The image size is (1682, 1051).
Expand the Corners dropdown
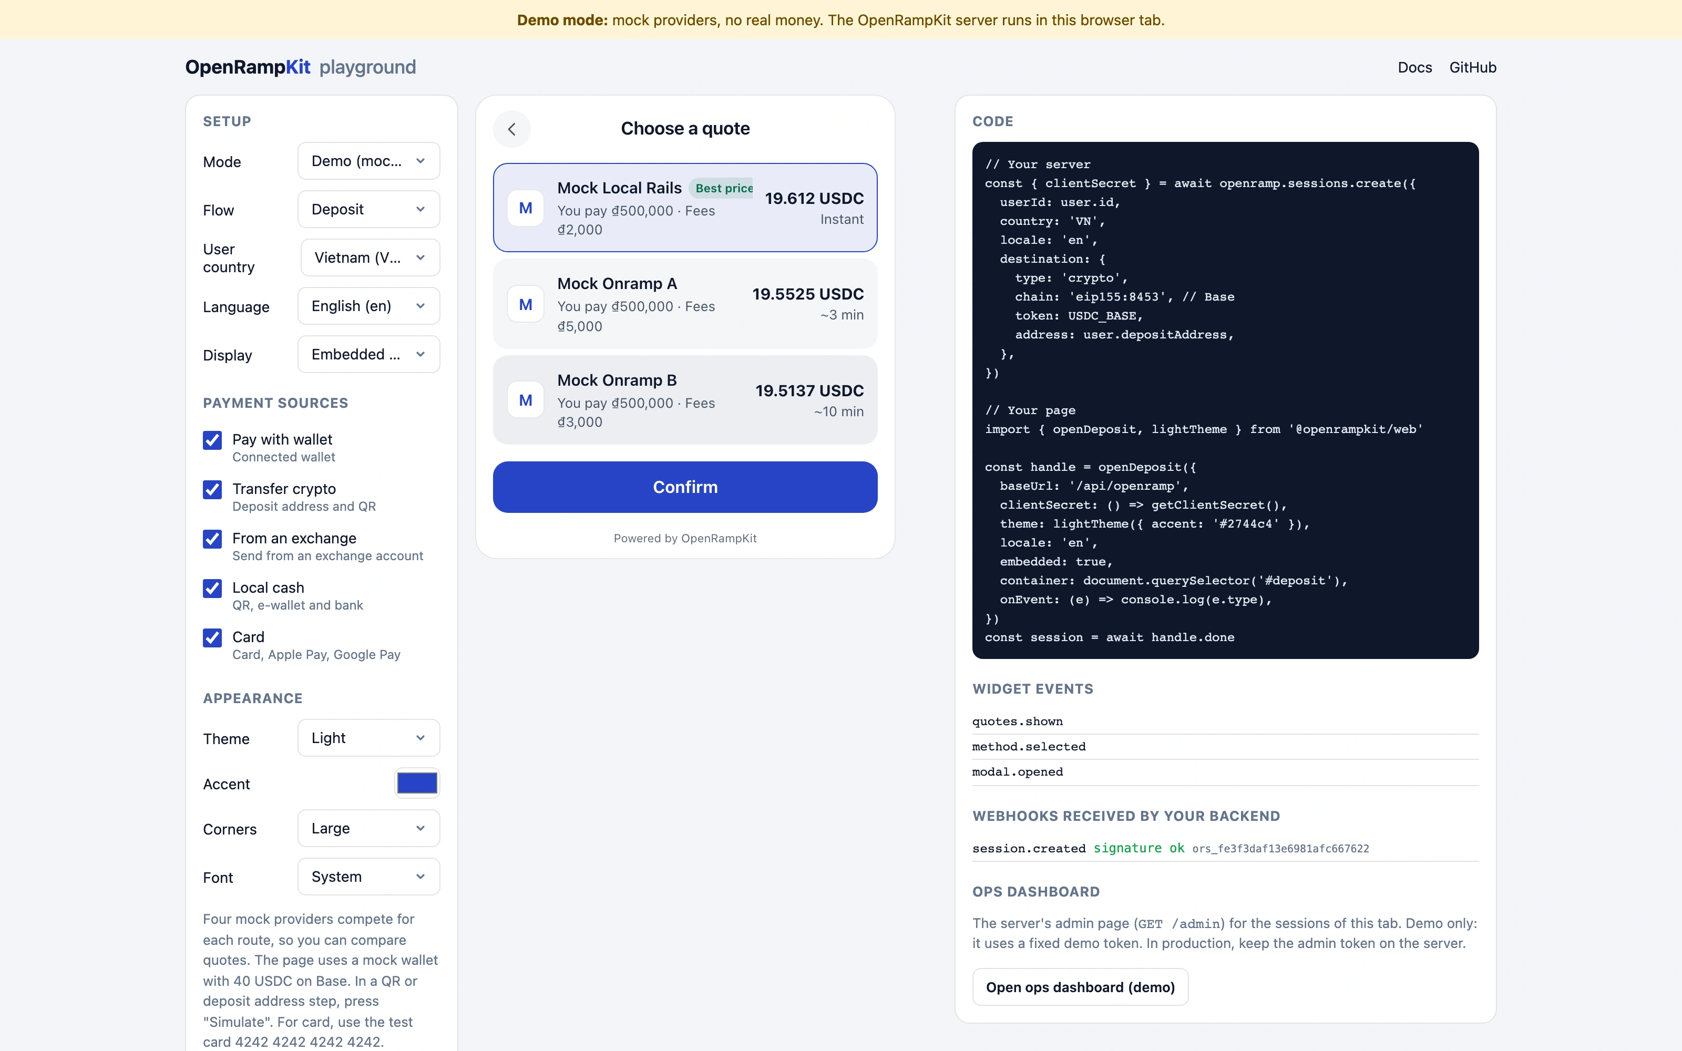pyautogui.click(x=368, y=829)
